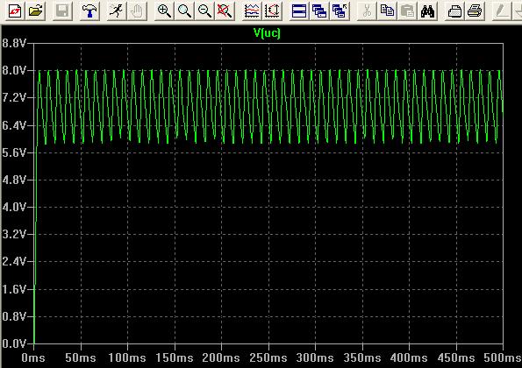Open Find with binoculars icon

pos(428,11)
